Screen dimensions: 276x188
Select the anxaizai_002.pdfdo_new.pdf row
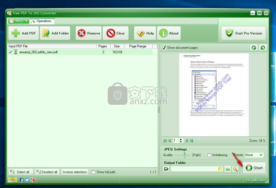(80, 52)
